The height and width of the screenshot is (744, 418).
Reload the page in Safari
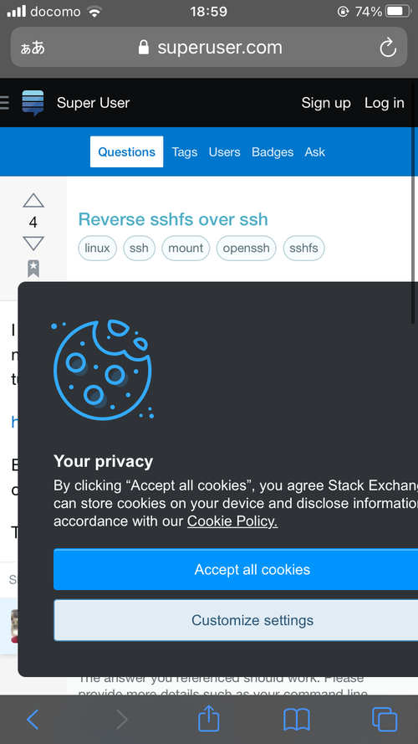click(x=388, y=48)
